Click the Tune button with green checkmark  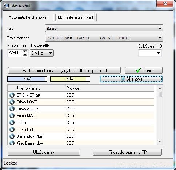point(144,71)
